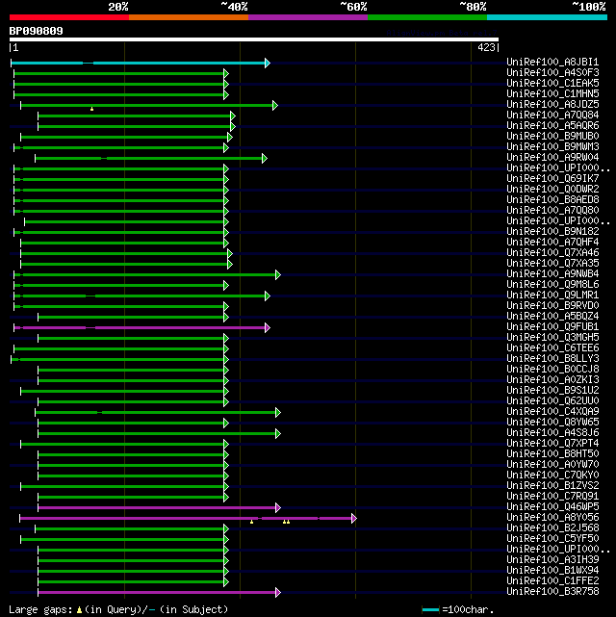
Task: Select the UniRef100_Q3MGH5 label
Action: 552,338
